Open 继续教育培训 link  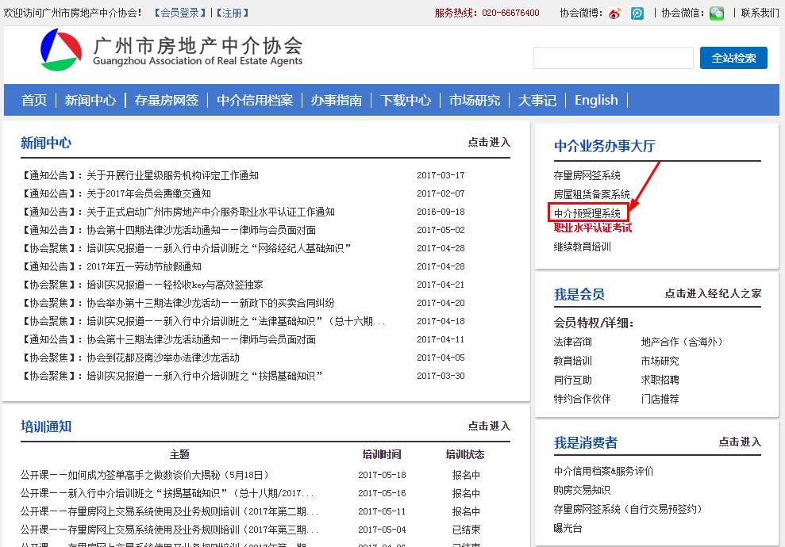pyautogui.click(x=583, y=247)
